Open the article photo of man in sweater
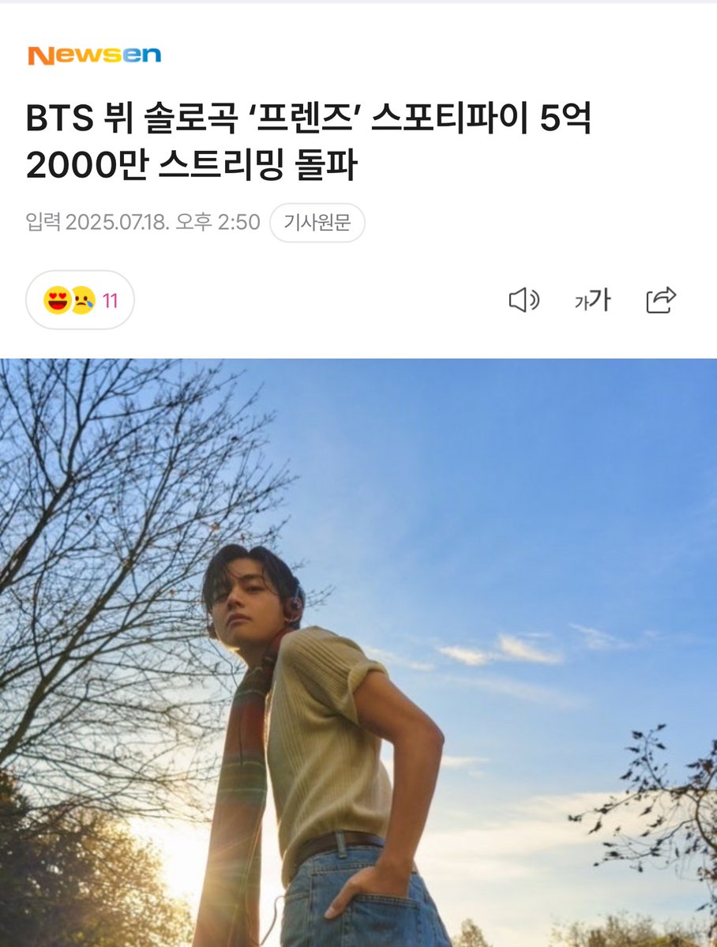 (x=358, y=653)
